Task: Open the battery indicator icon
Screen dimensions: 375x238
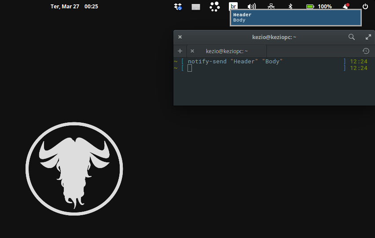Action: 310,7
